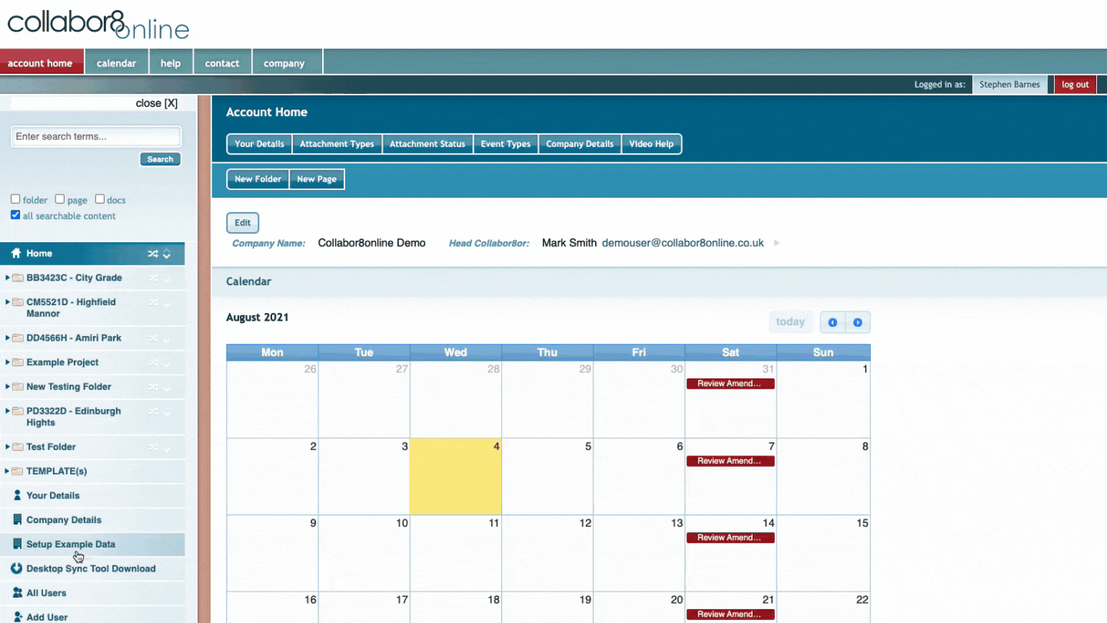The height and width of the screenshot is (623, 1107).
Task: Uncheck all searchable content checkbox
Action: [x=15, y=215]
